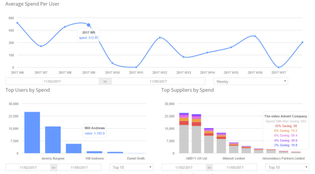Click 'Spend With Max Saving: 693' tooltip line
The width and height of the screenshot is (315, 174).
point(286,121)
